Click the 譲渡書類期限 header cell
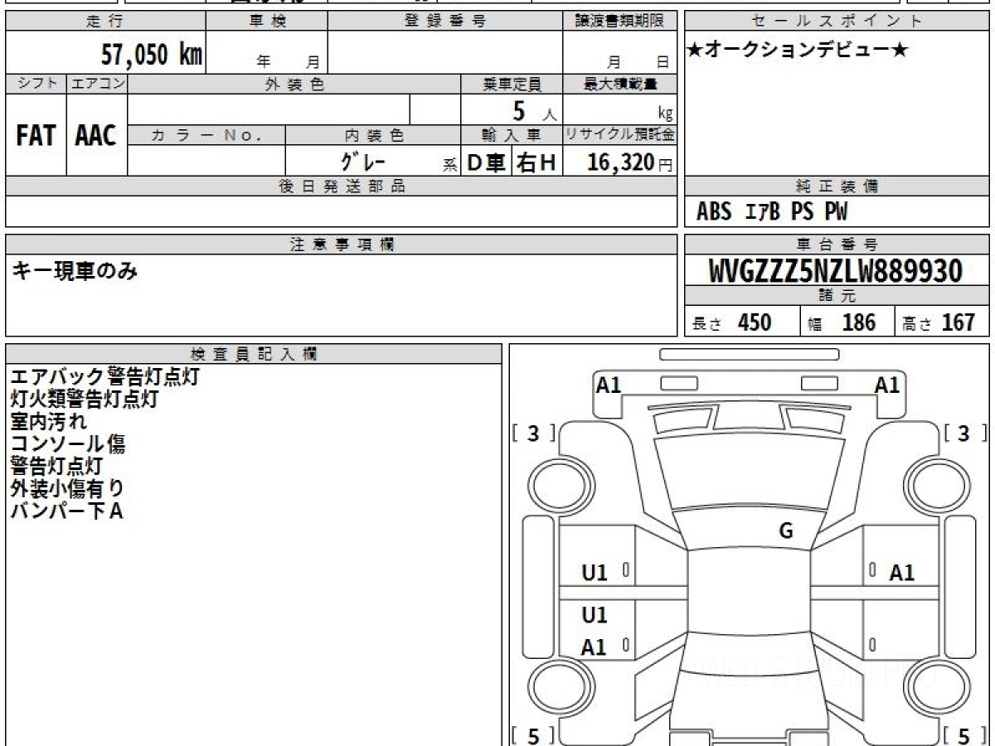Screen dimensions: 995x746 pos(619,22)
